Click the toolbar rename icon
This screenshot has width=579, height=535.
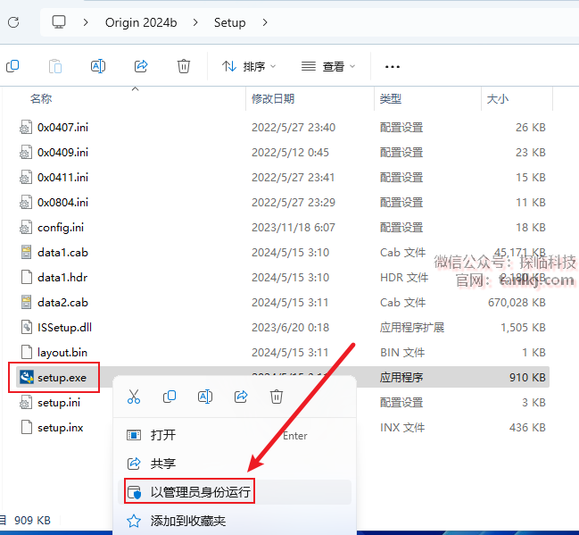pos(98,67)
